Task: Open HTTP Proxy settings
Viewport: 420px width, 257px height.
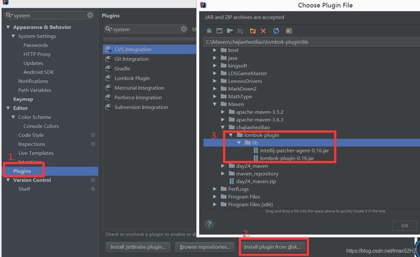Action: (37, 54)
